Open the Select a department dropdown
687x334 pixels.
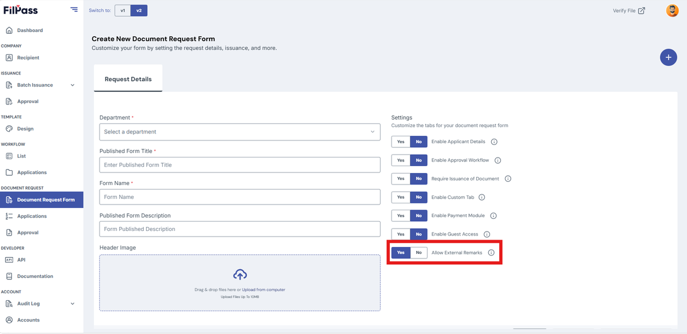coord(240,132)
